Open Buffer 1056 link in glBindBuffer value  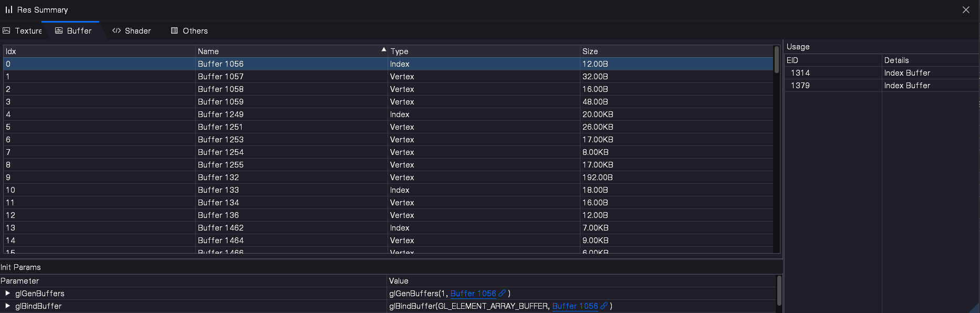[575, 306]
